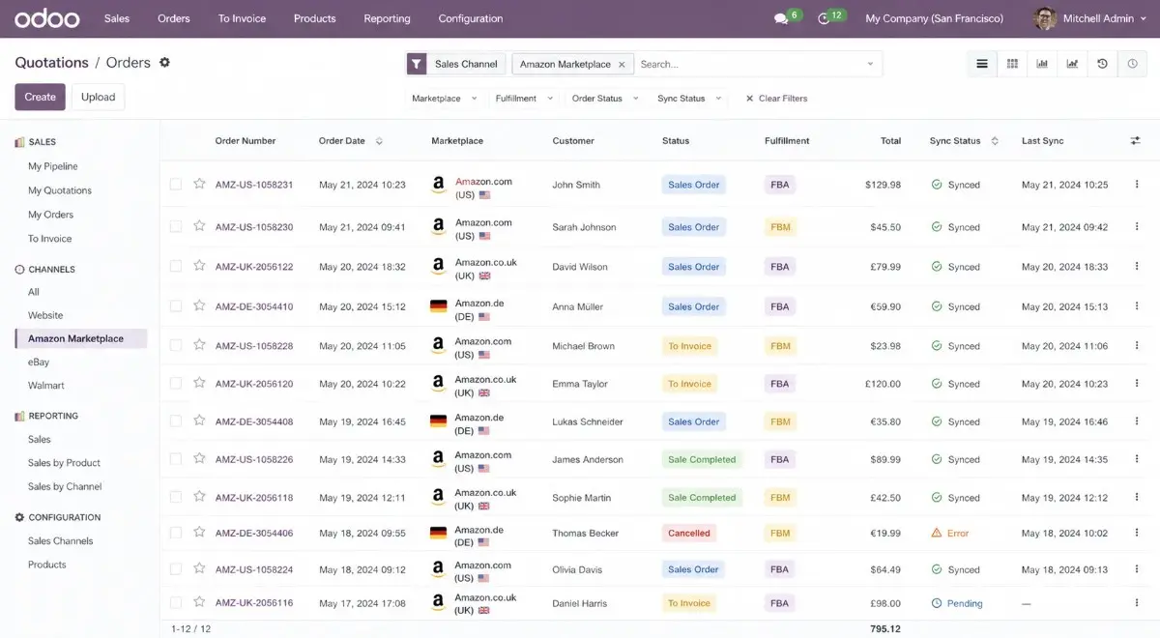Click the filter funnel icon
The width and height of the screenshot is (1160, 638).
416,64
